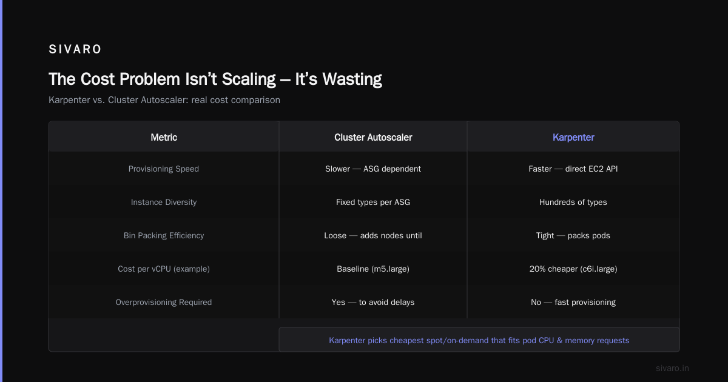
Task: Click the SIVARO brand name
Action: (75, 50)
